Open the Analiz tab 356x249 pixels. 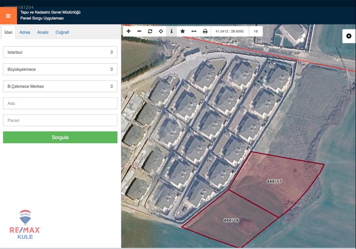click(43, 32)
